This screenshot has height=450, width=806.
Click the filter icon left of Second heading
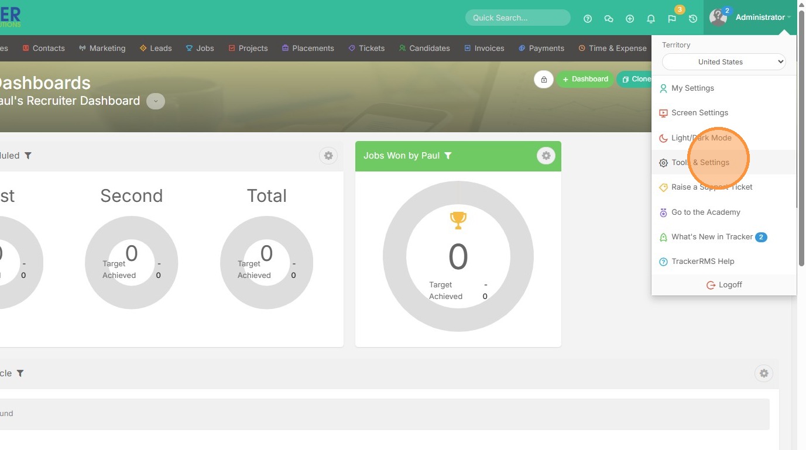coord(28,156)
